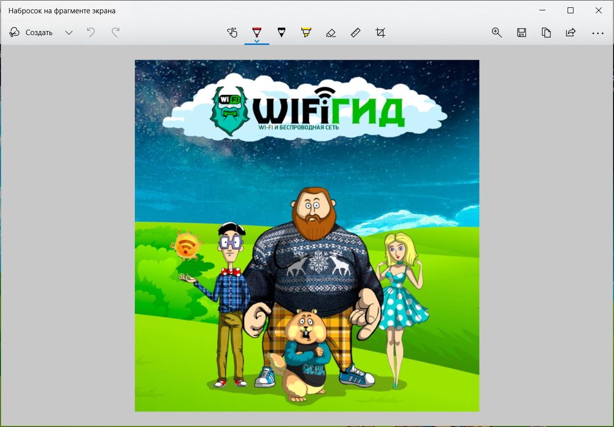Select the yellow highlighter tool
The image size is (614, 427).
click(x=306, y=33)
